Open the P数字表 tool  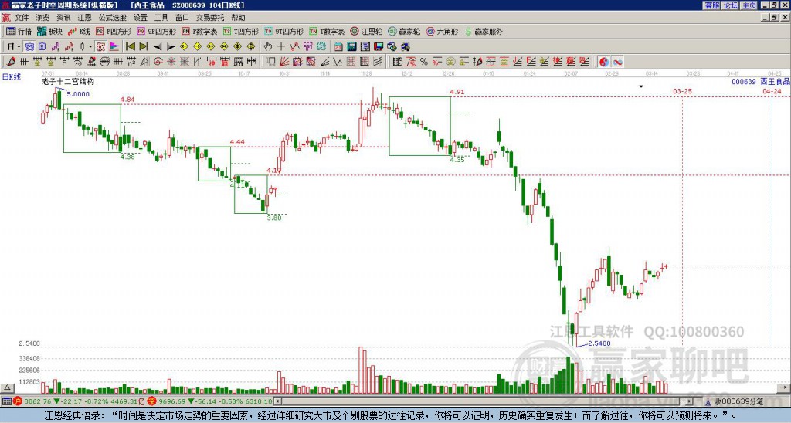[199, 31]
